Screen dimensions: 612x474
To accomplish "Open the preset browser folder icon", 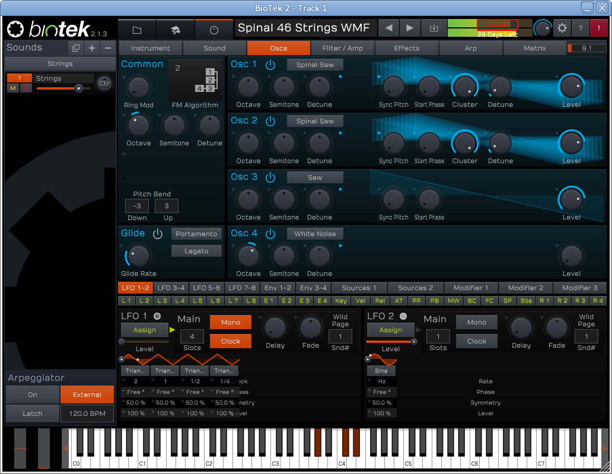I will pyautogui.click(x=136, y=30).
